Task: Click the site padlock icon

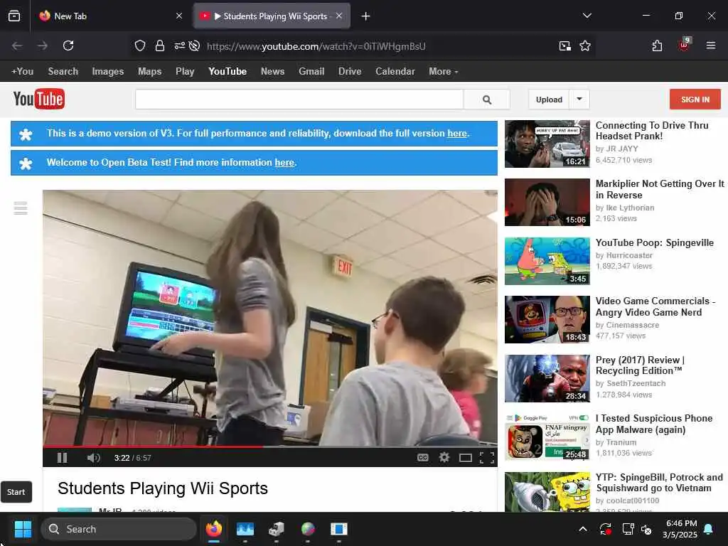Action: tap(160, 45)
